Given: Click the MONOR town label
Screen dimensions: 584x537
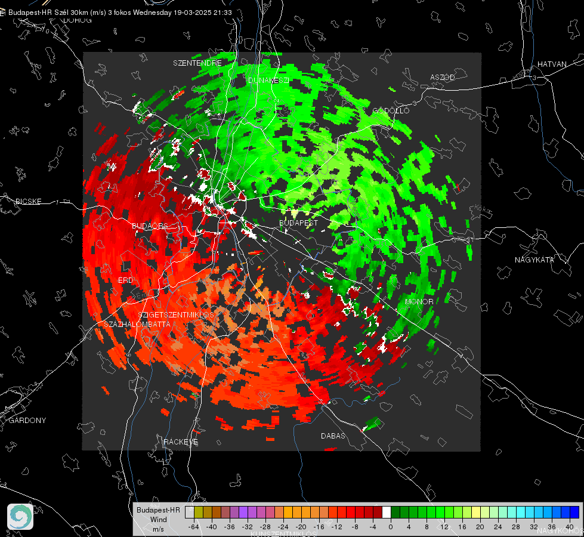Looking at the screenshot, I should (419, 302).
